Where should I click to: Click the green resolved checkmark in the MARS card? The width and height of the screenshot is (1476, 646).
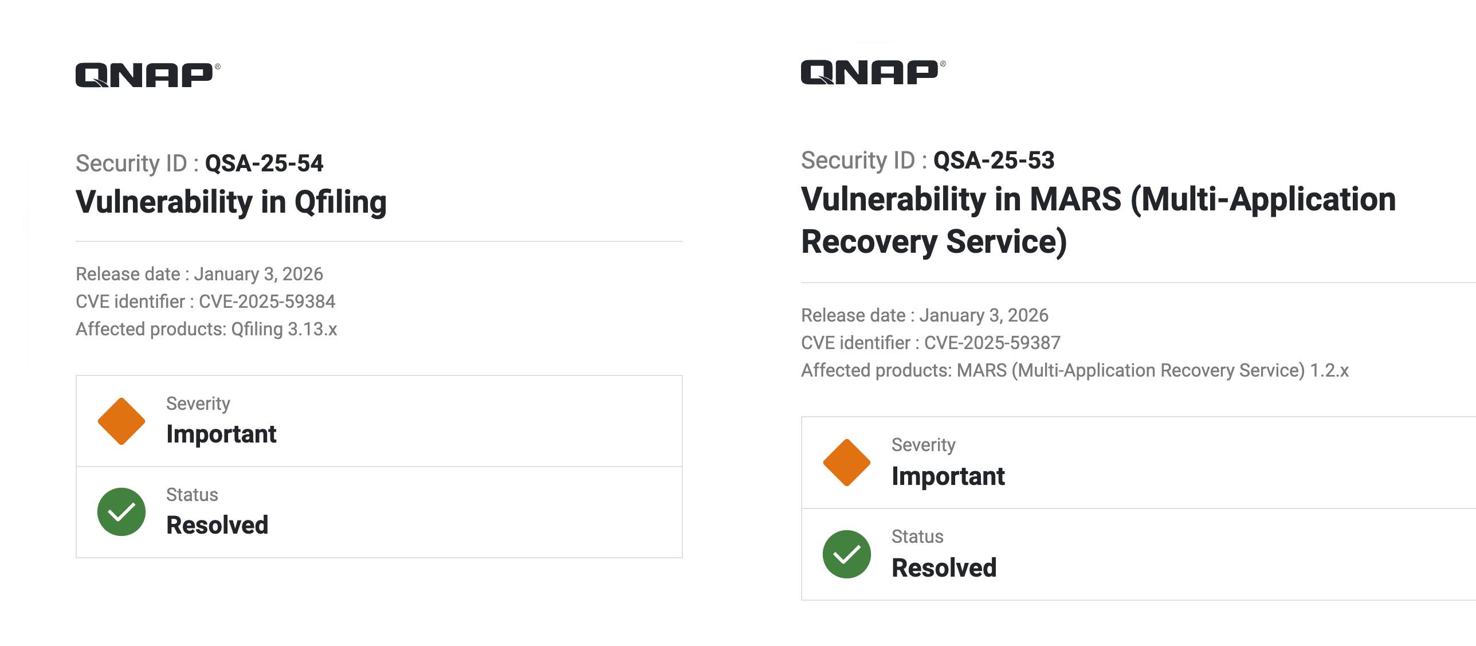click(x=847, y=554)
